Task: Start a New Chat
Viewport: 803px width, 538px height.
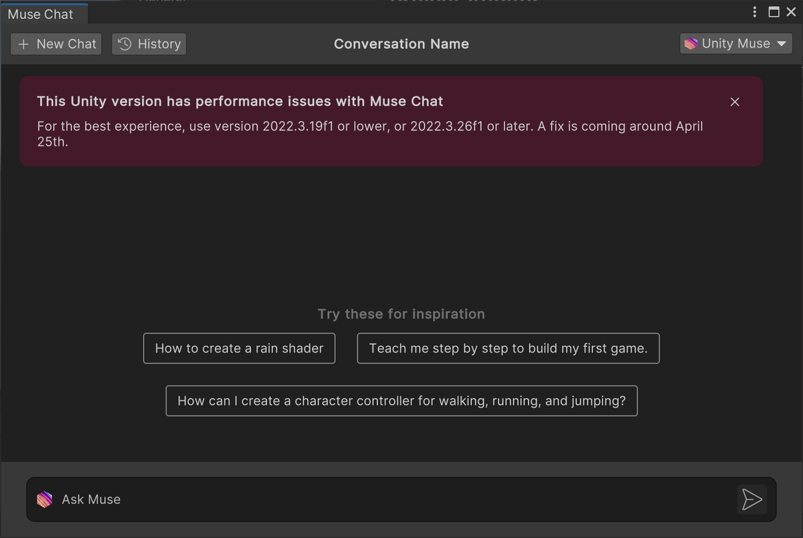Action: coord(56,44)
